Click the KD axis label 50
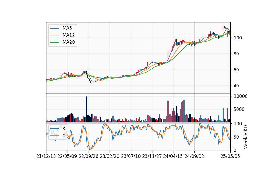This screenshot has width=256, height=184. [237, 137]
